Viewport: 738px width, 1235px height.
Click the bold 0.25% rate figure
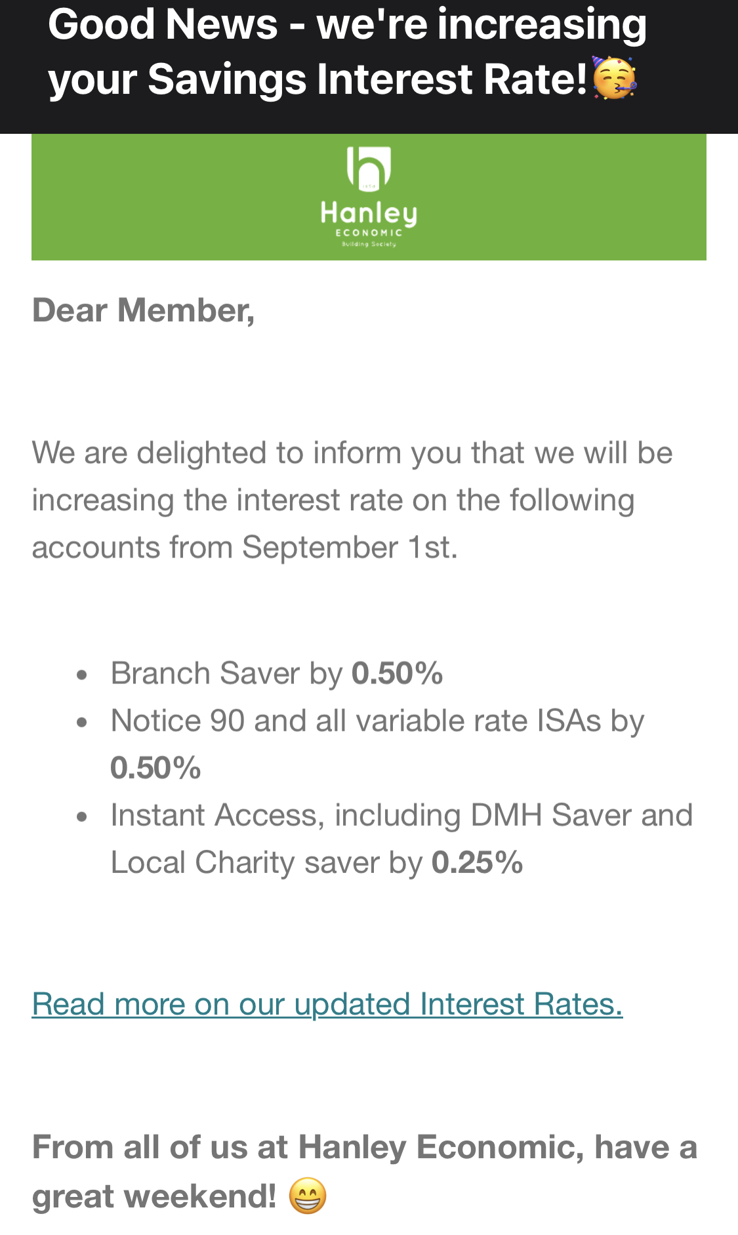477,862
